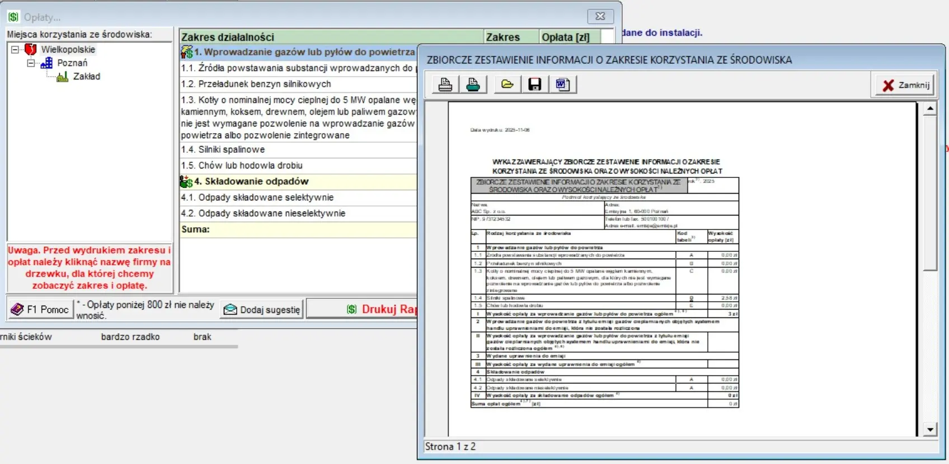This screenshot has height=464, width=949.
Task: Click the green printer setup icon
Action: click(473, 85)
